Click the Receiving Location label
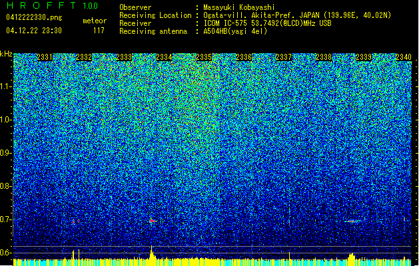419x266 pixels. [155, 15]
